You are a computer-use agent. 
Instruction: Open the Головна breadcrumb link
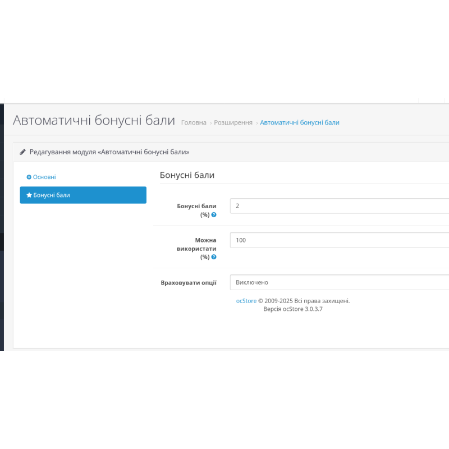pos(193,122)
